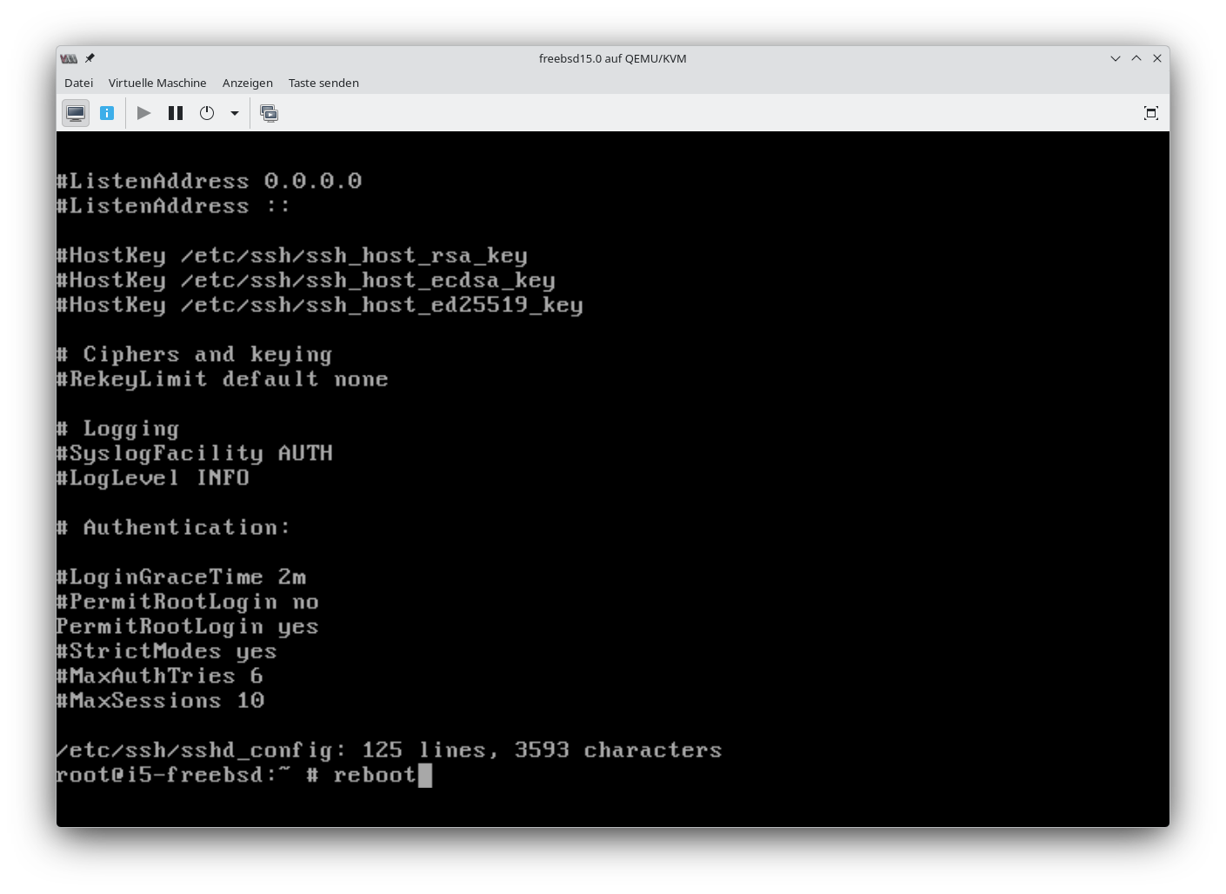1226x894 pixels.
Task: Show the graphical console view
Action: click(76, 113)
